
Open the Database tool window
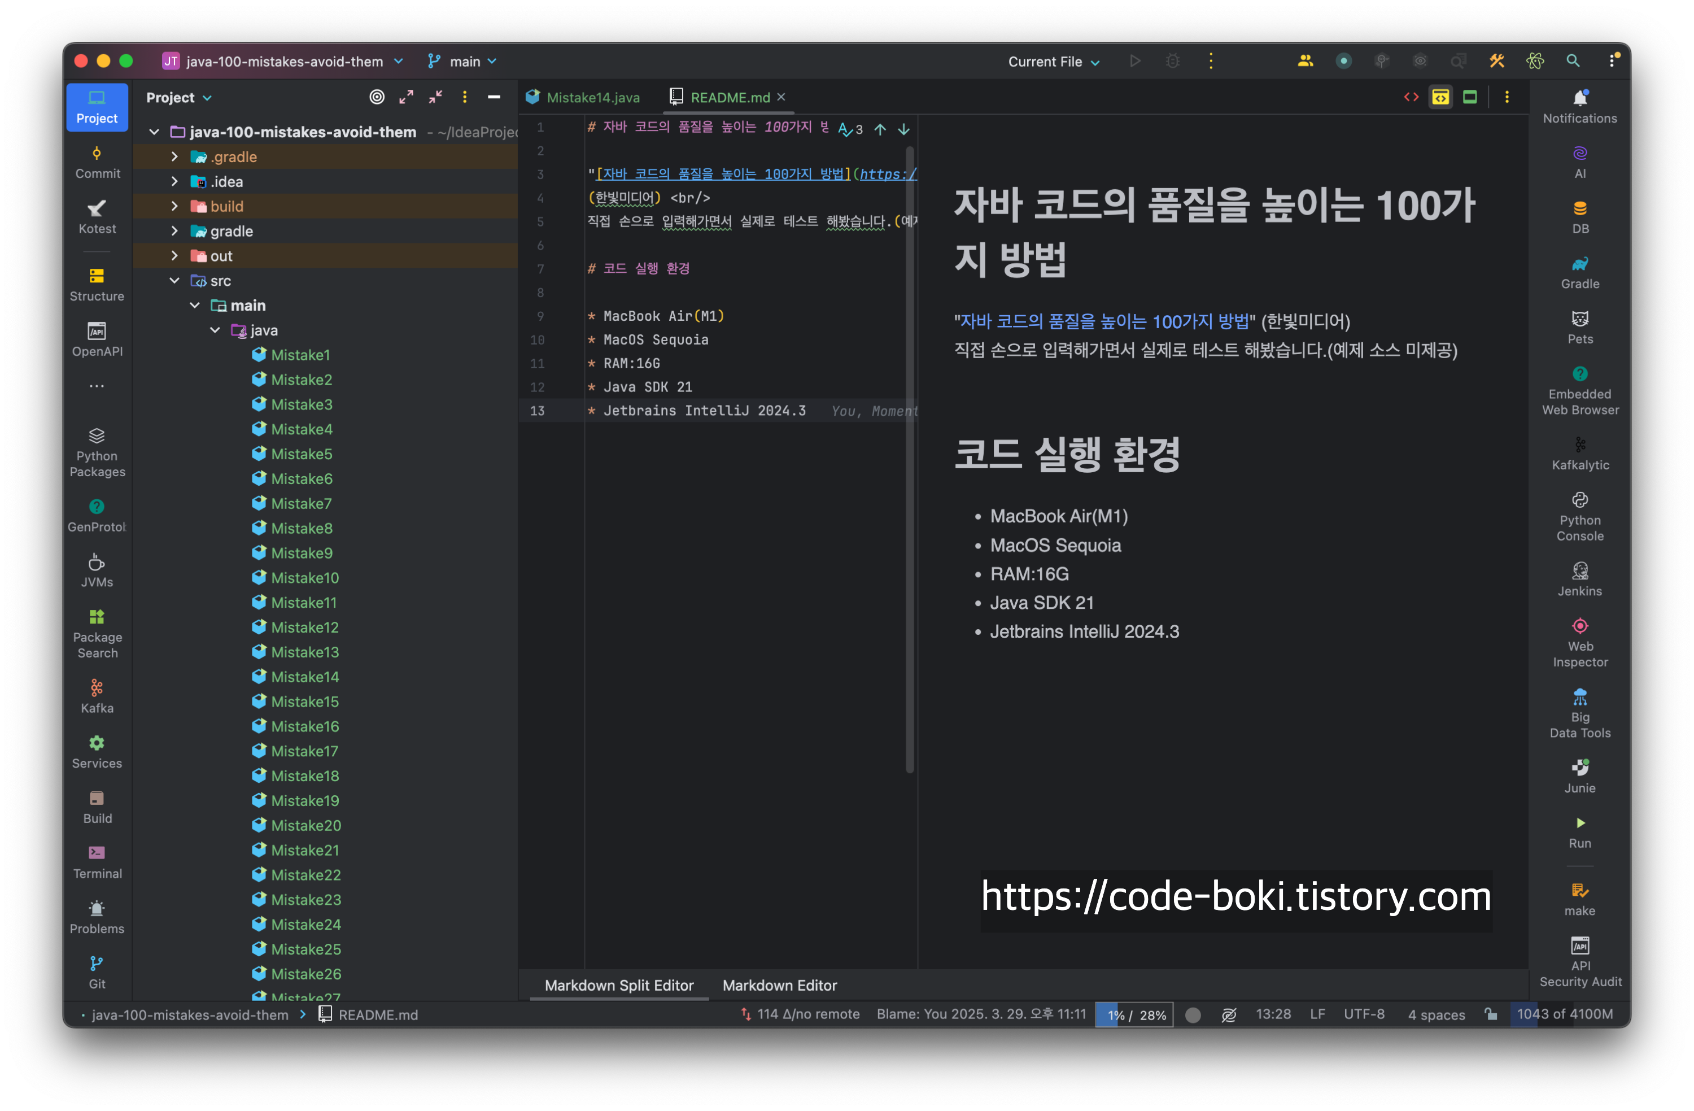point(1579,217)
